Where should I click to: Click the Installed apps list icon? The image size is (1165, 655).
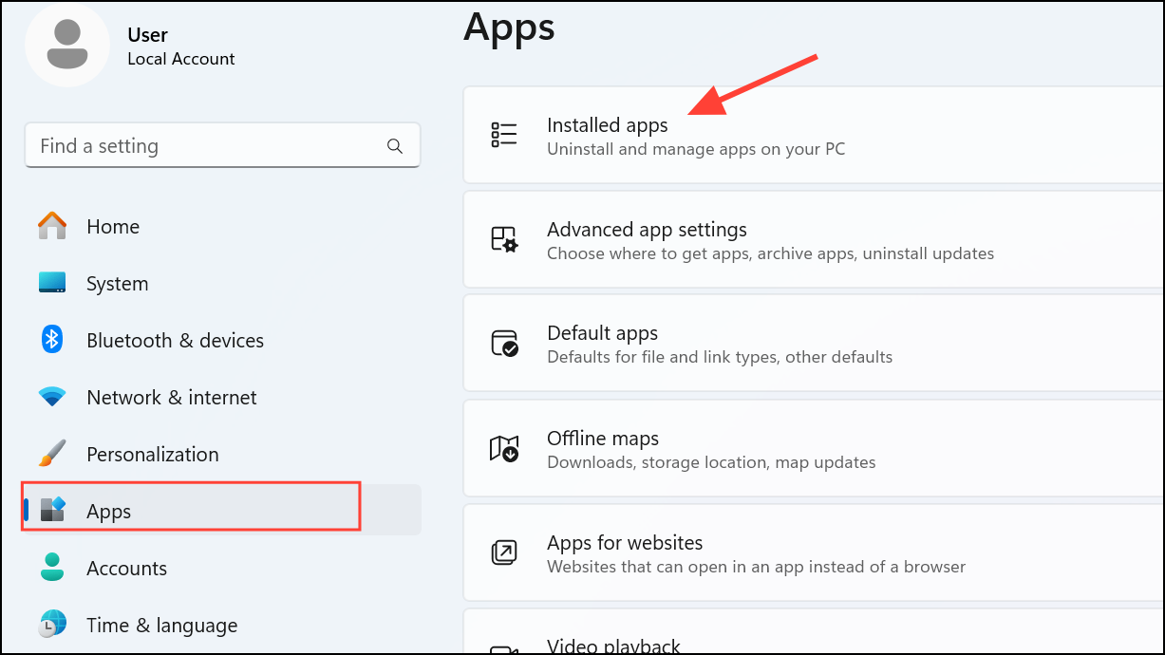pos(504,135)
